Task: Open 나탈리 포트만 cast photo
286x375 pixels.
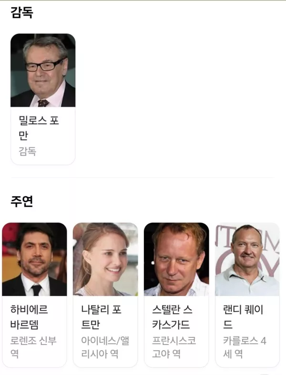Action: pos(105,259)
